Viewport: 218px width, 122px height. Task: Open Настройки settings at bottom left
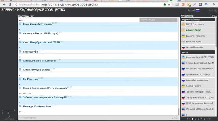(x=9, y=118)
